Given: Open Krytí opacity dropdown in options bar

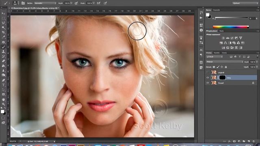Looking at the screenshot, I should pos(71,3).
